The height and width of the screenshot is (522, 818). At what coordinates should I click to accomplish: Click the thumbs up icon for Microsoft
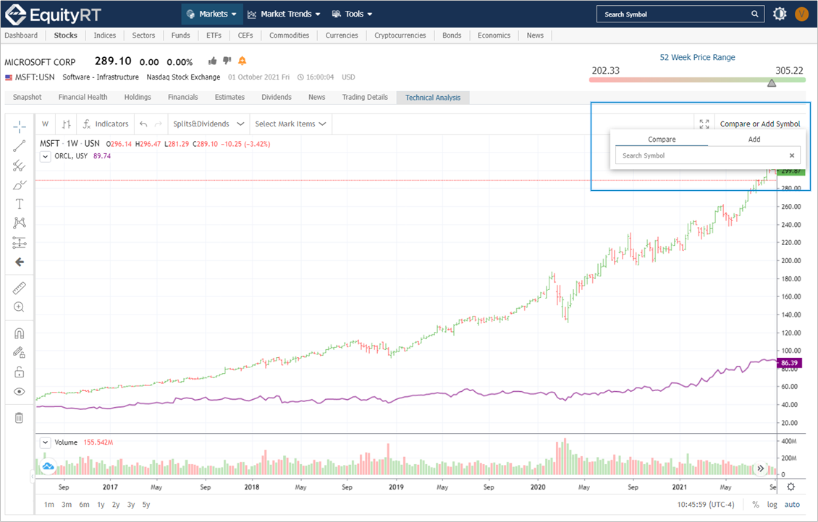tap(212, 61)
